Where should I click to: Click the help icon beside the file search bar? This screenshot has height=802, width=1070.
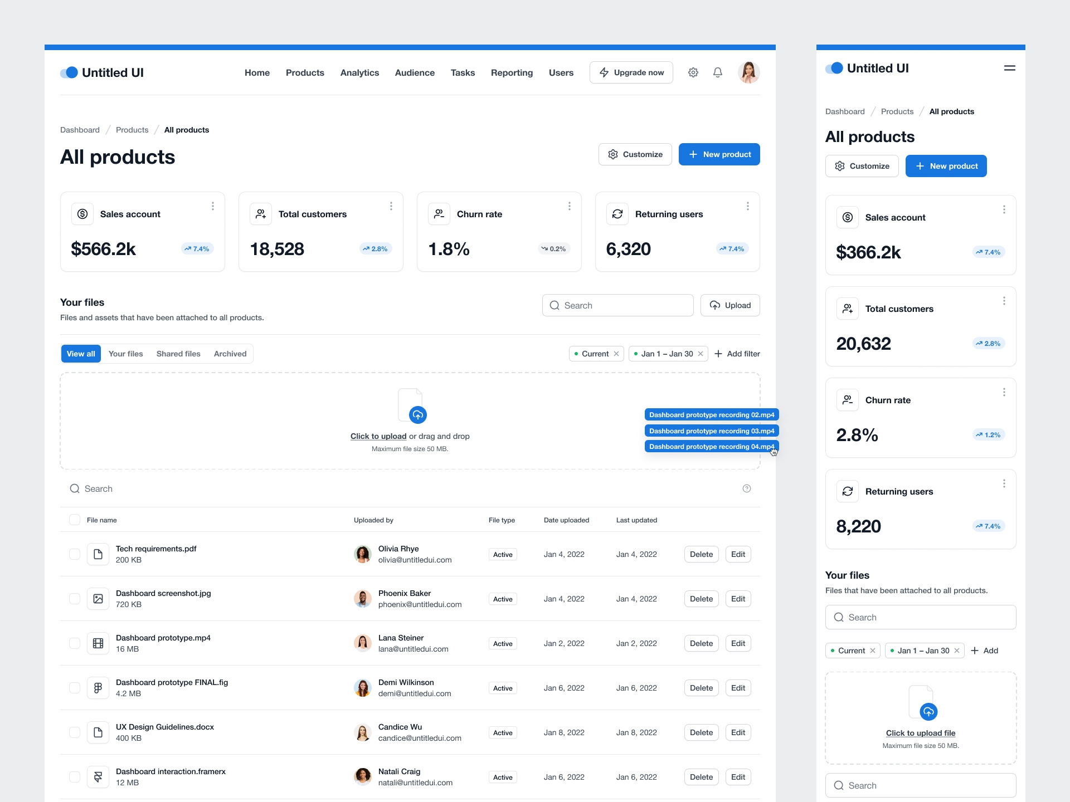(x=747, y=488)
